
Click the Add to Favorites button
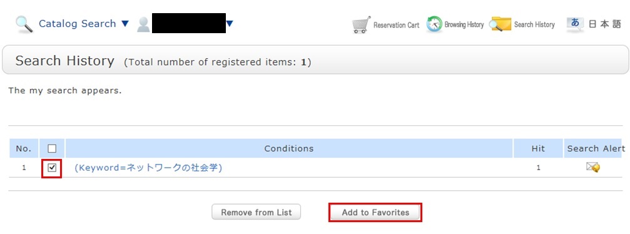pyautogui.click(x=375, y=212)
